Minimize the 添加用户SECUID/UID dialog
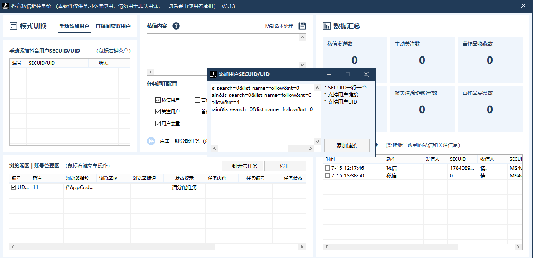Screen dimensions: 533x258 click(329, 74)
